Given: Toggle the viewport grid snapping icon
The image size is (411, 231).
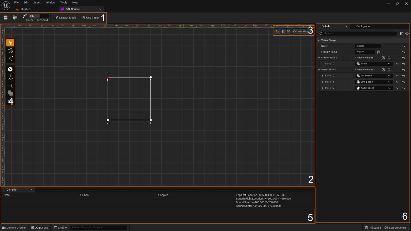Looking at the screenshot, I should (x=284, y=31).
